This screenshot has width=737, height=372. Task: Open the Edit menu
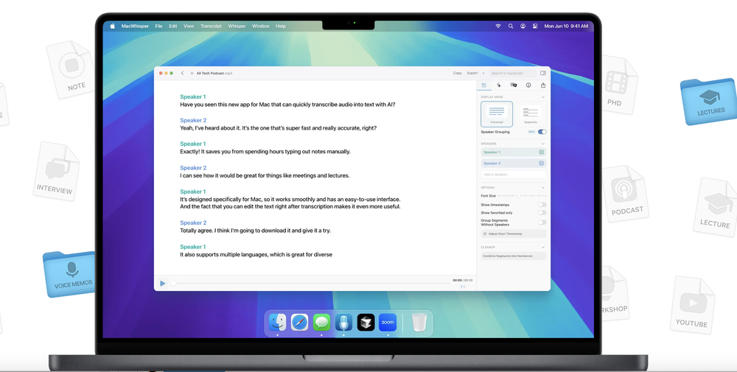tap(173, 27)
